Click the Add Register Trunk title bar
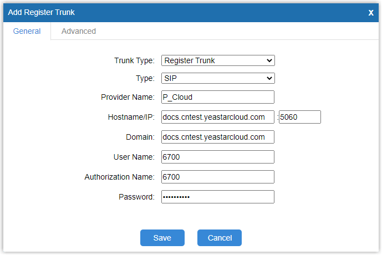 click(166, 12)
